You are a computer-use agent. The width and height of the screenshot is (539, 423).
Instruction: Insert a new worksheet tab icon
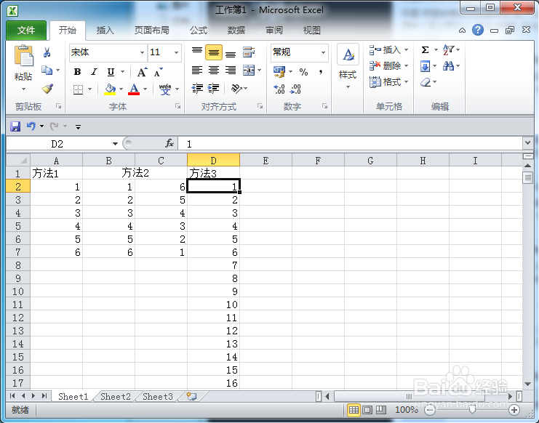[x=191, y=396]
